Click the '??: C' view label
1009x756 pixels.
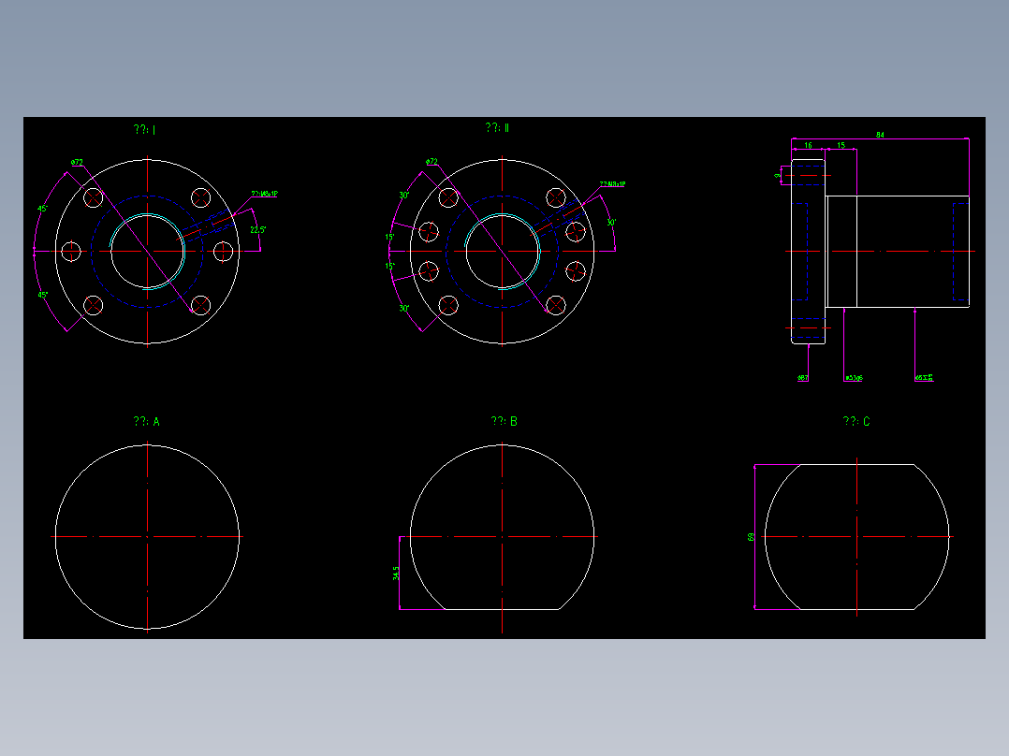(856, 421)
